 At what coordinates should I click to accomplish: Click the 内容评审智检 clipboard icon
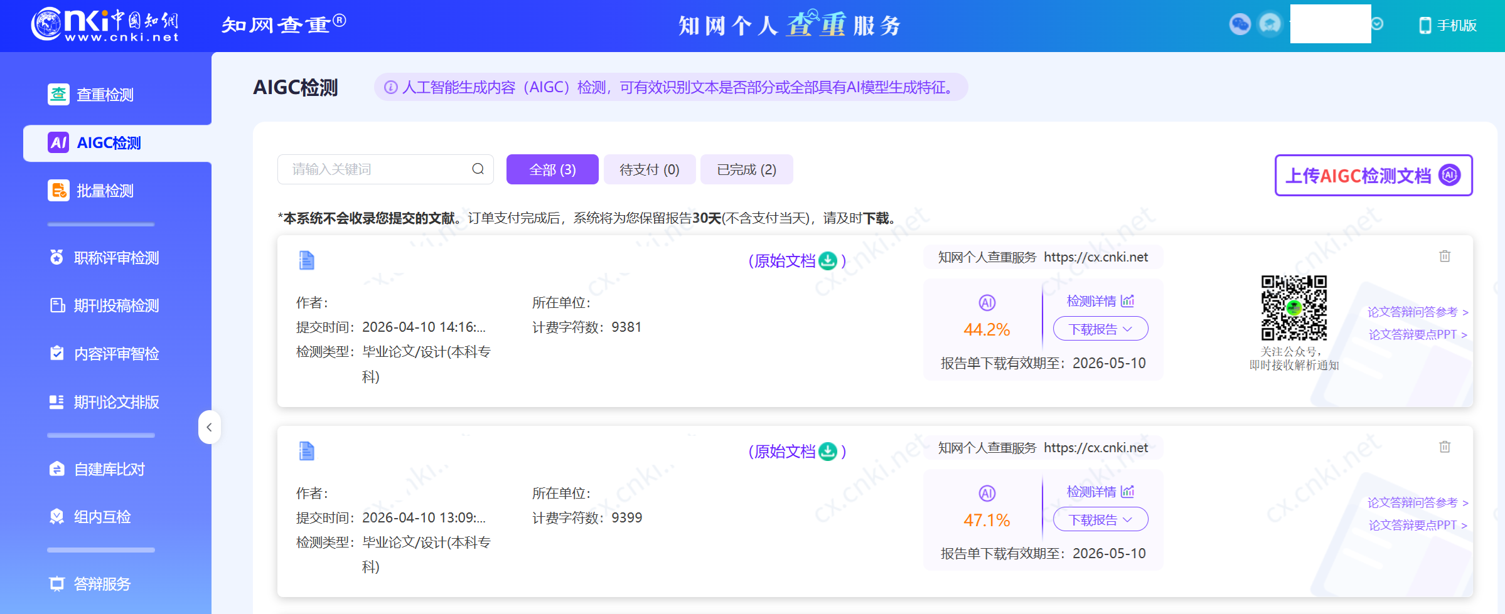point(56,353)
